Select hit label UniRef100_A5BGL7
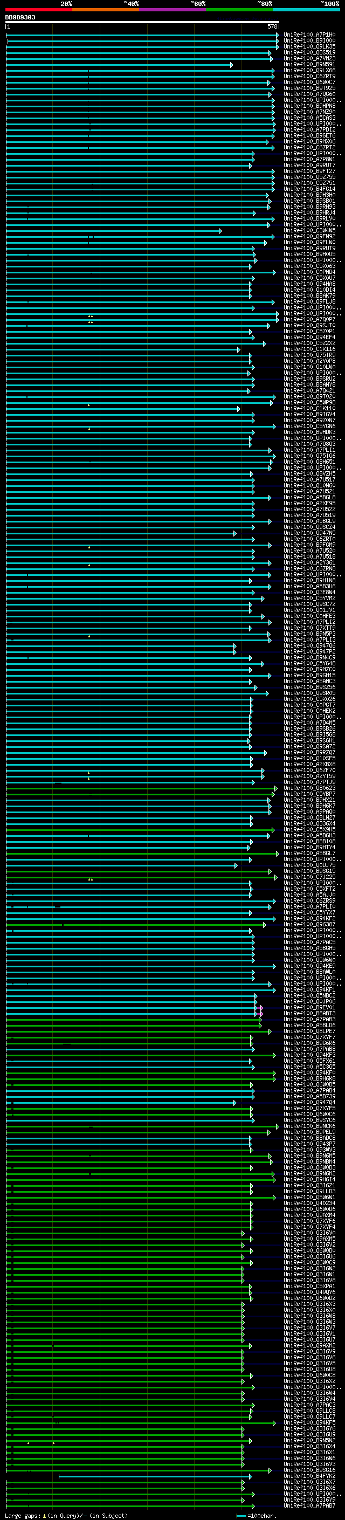 (x=309, y=853)
